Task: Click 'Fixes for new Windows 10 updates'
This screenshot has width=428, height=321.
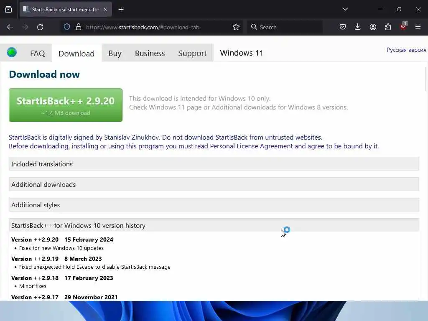Action: [x=61, y=248]
